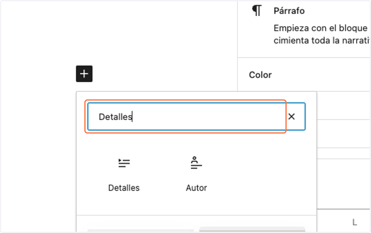The height and width of the screenshot is (233, 371).
Task: Click the "Detalles" block label
Action: (x=124, y=188)
